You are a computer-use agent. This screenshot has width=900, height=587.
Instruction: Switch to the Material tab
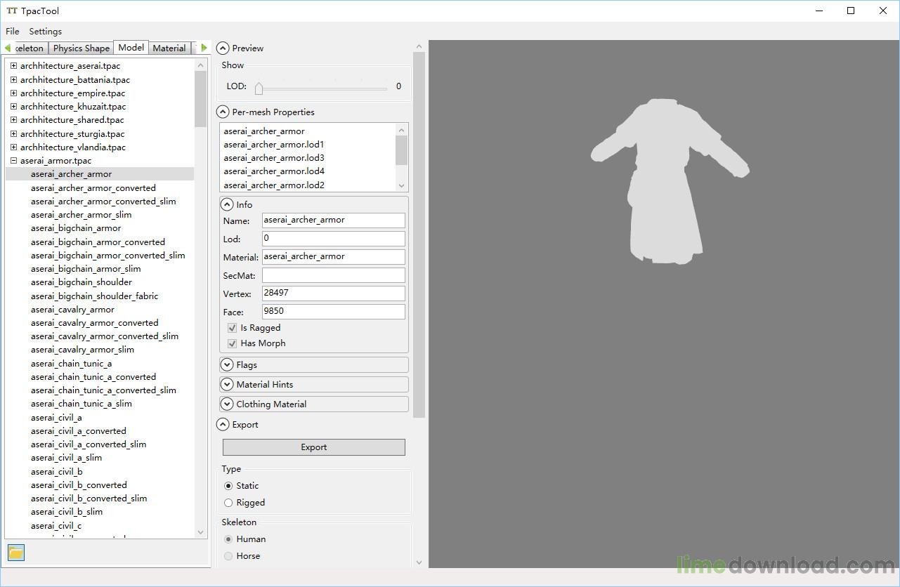click(169, 48)
